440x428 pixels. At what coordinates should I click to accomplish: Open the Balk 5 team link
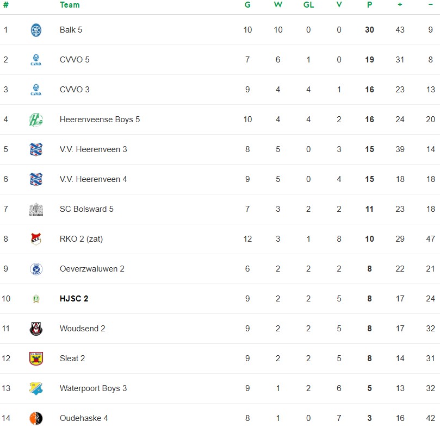[71, 30]
